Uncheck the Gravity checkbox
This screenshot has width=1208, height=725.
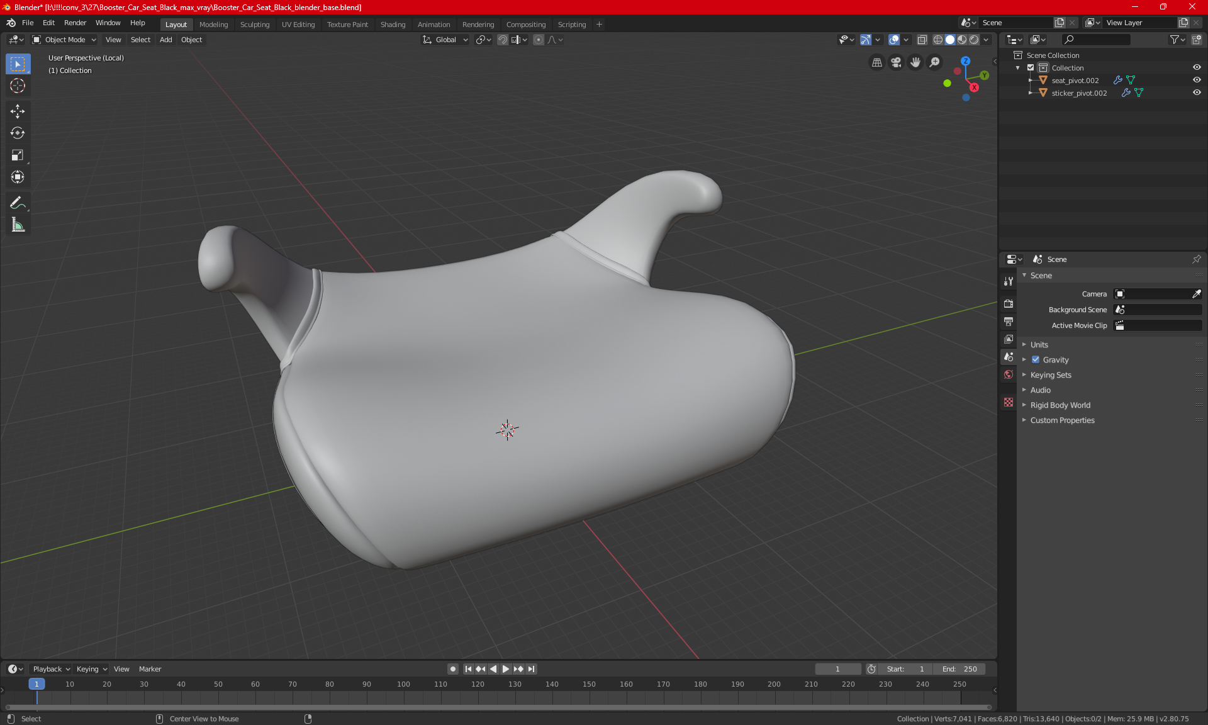1036,360
